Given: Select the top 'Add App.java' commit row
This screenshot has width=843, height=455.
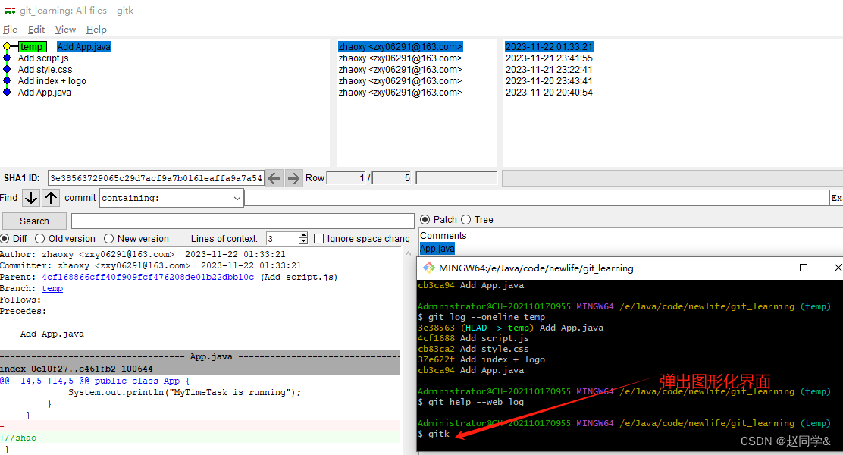Looking at the screenshot, I should tap(84, 47).
